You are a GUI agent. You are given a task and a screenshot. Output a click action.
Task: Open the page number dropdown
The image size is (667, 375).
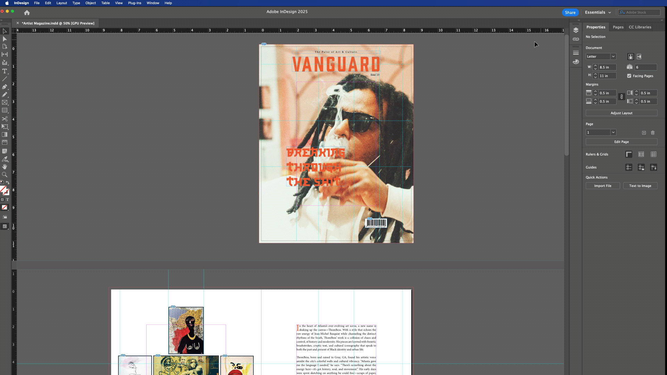click(613, 132)
